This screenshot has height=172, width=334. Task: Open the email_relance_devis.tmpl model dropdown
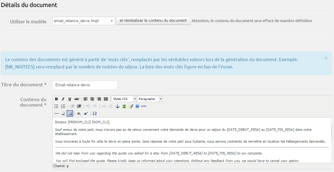[x=84, y=21]
